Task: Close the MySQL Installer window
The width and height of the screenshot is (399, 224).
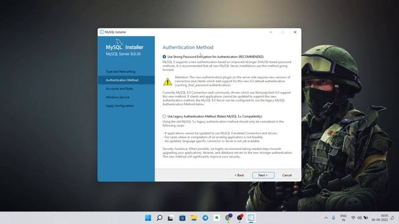Action: pyautogui.click(x=295, y=32)
